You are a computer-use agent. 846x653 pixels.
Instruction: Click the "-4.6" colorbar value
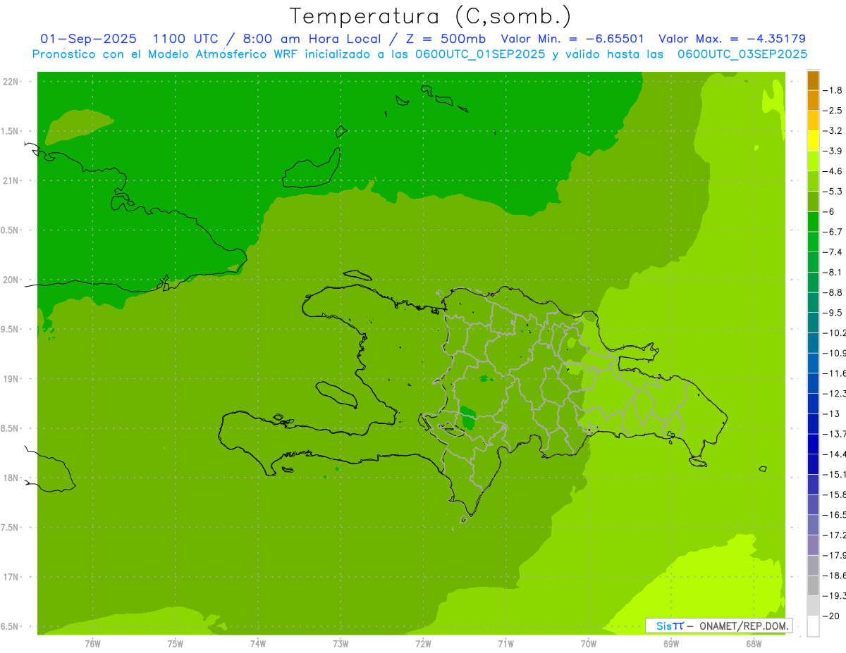[833, 171]
